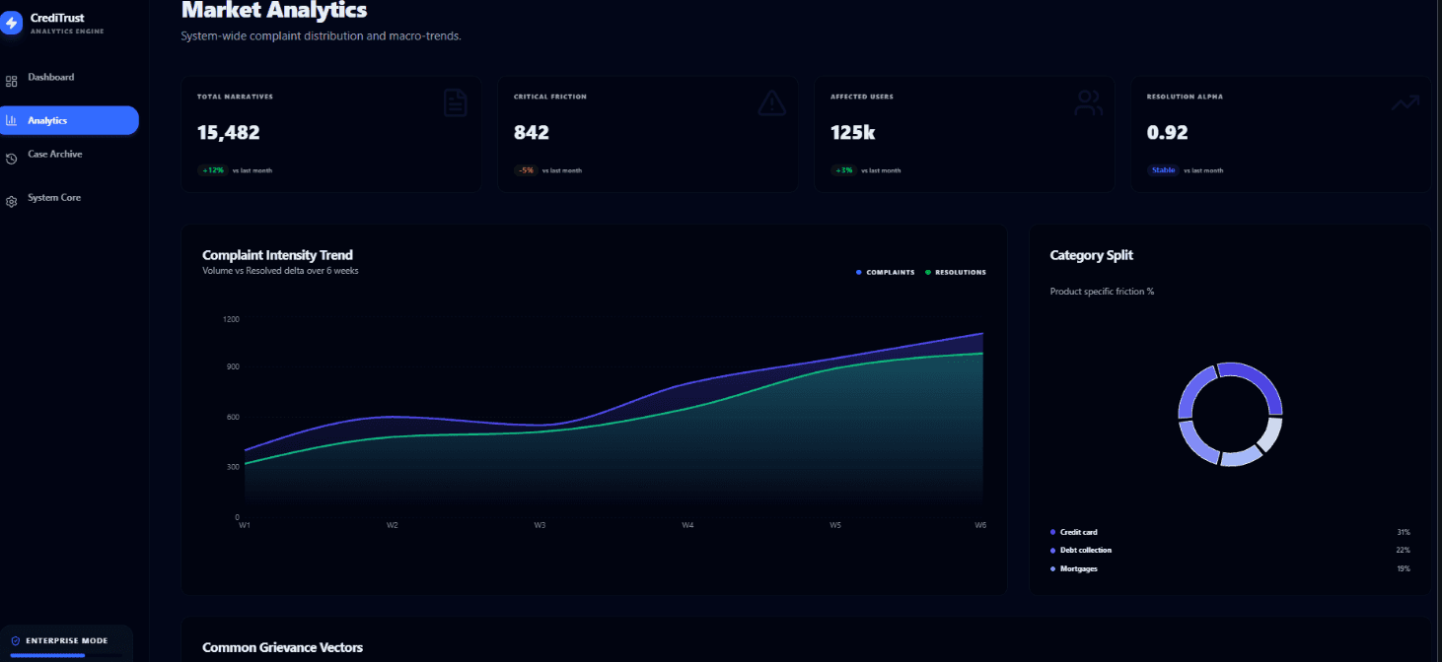Click the Complaint Intensity Trend title

[x=277, y=255]
